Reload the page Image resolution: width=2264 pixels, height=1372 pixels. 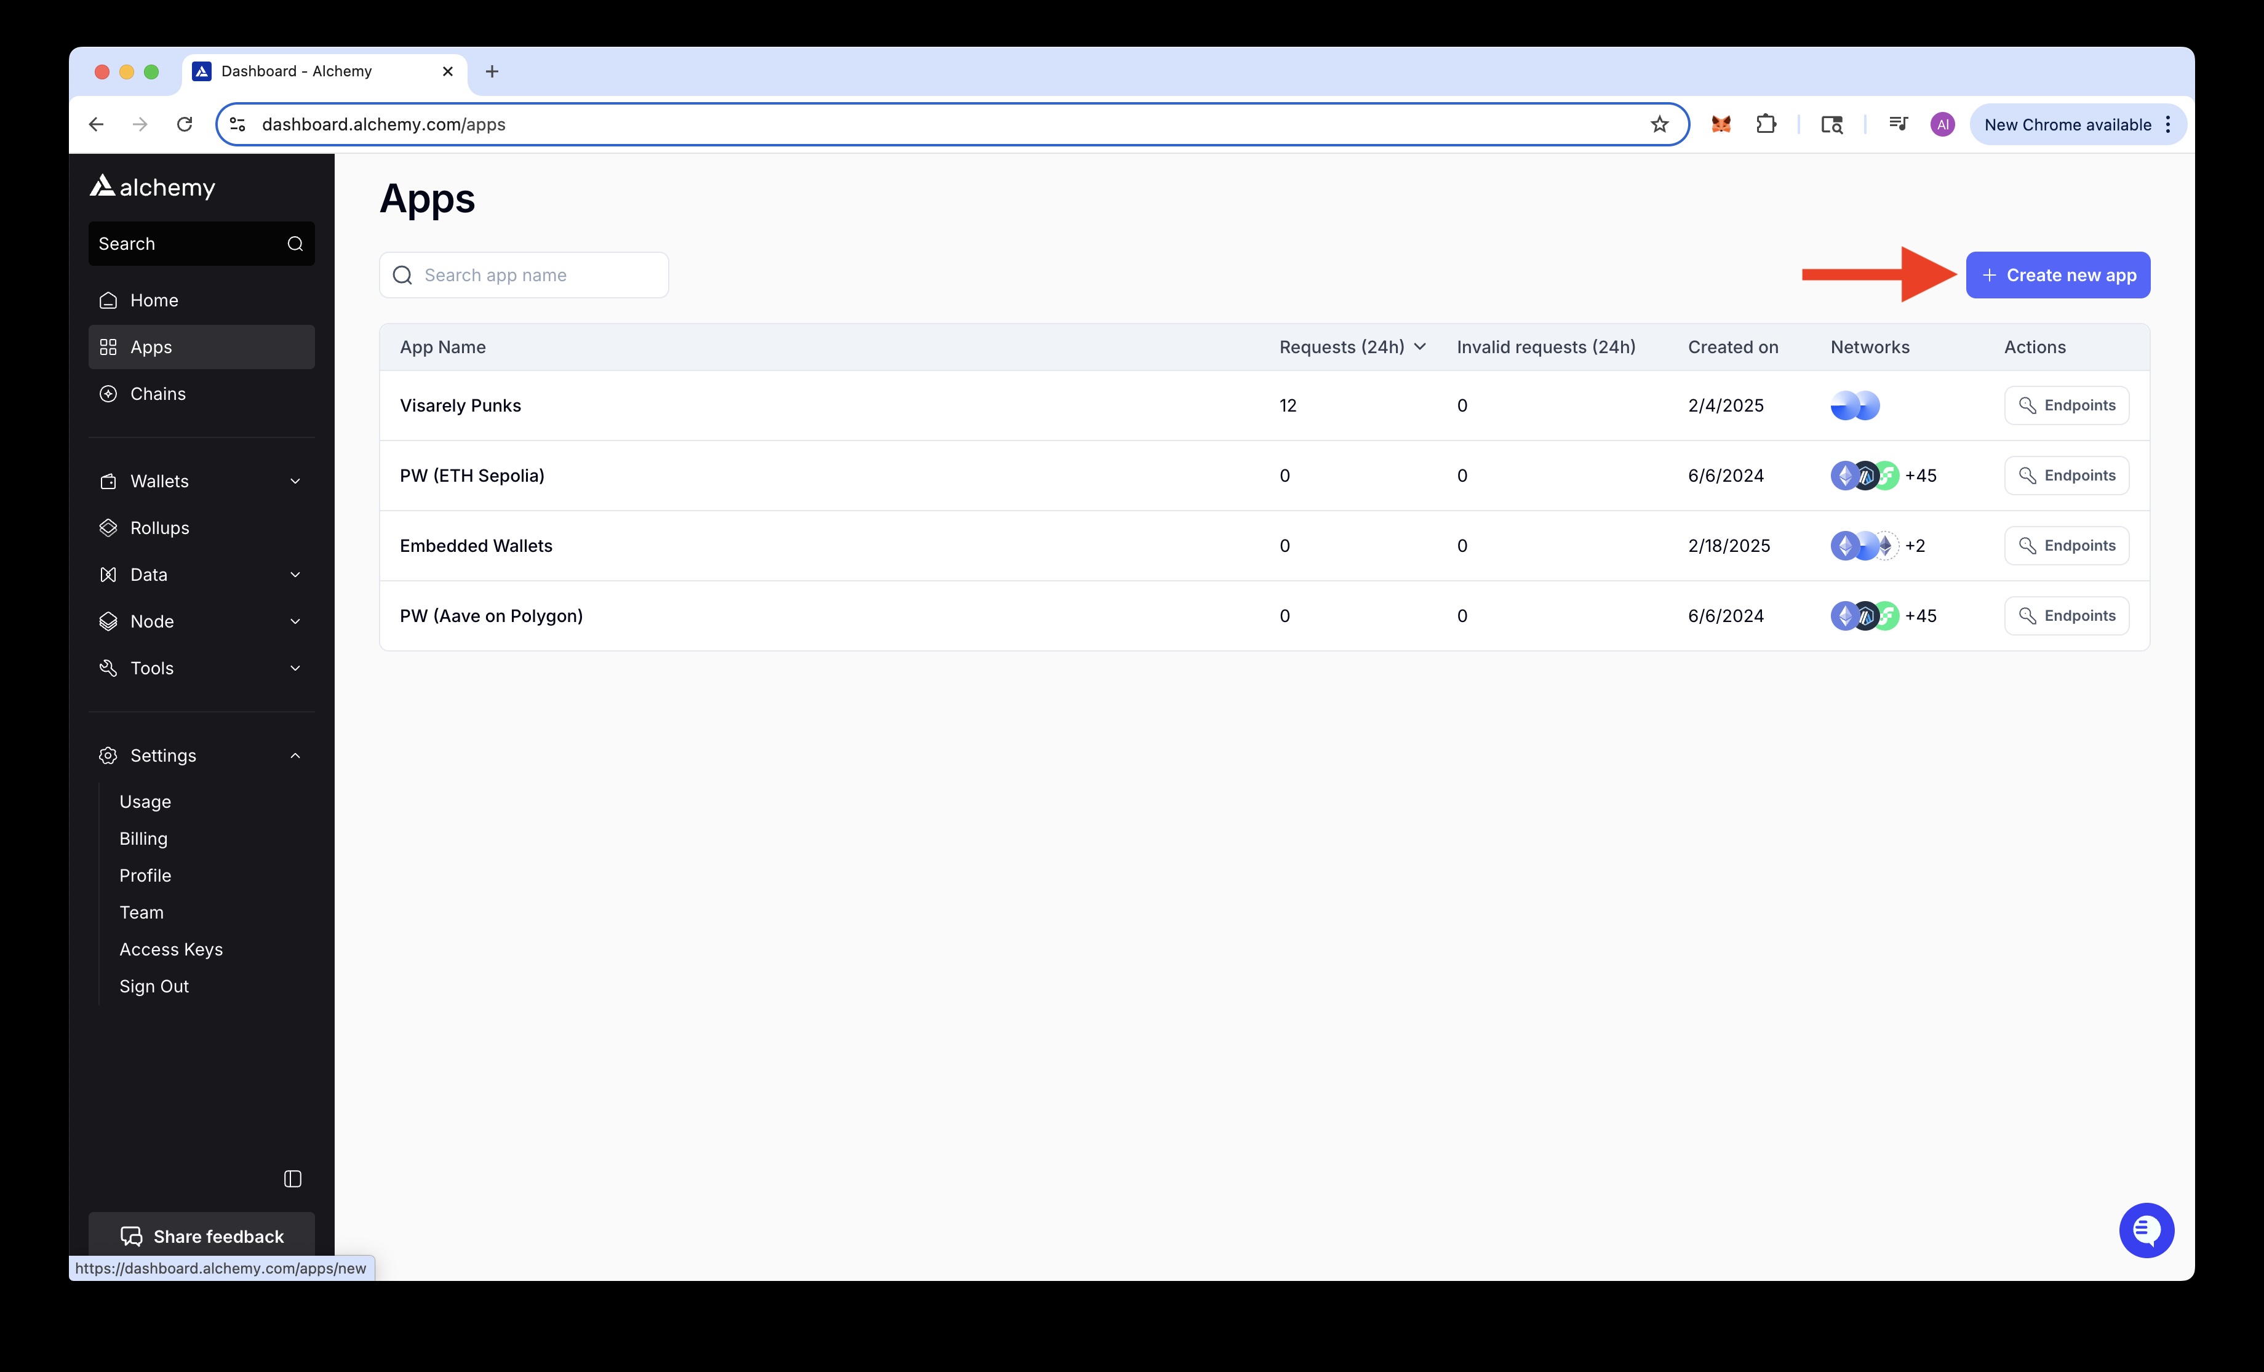pos(185,124)
